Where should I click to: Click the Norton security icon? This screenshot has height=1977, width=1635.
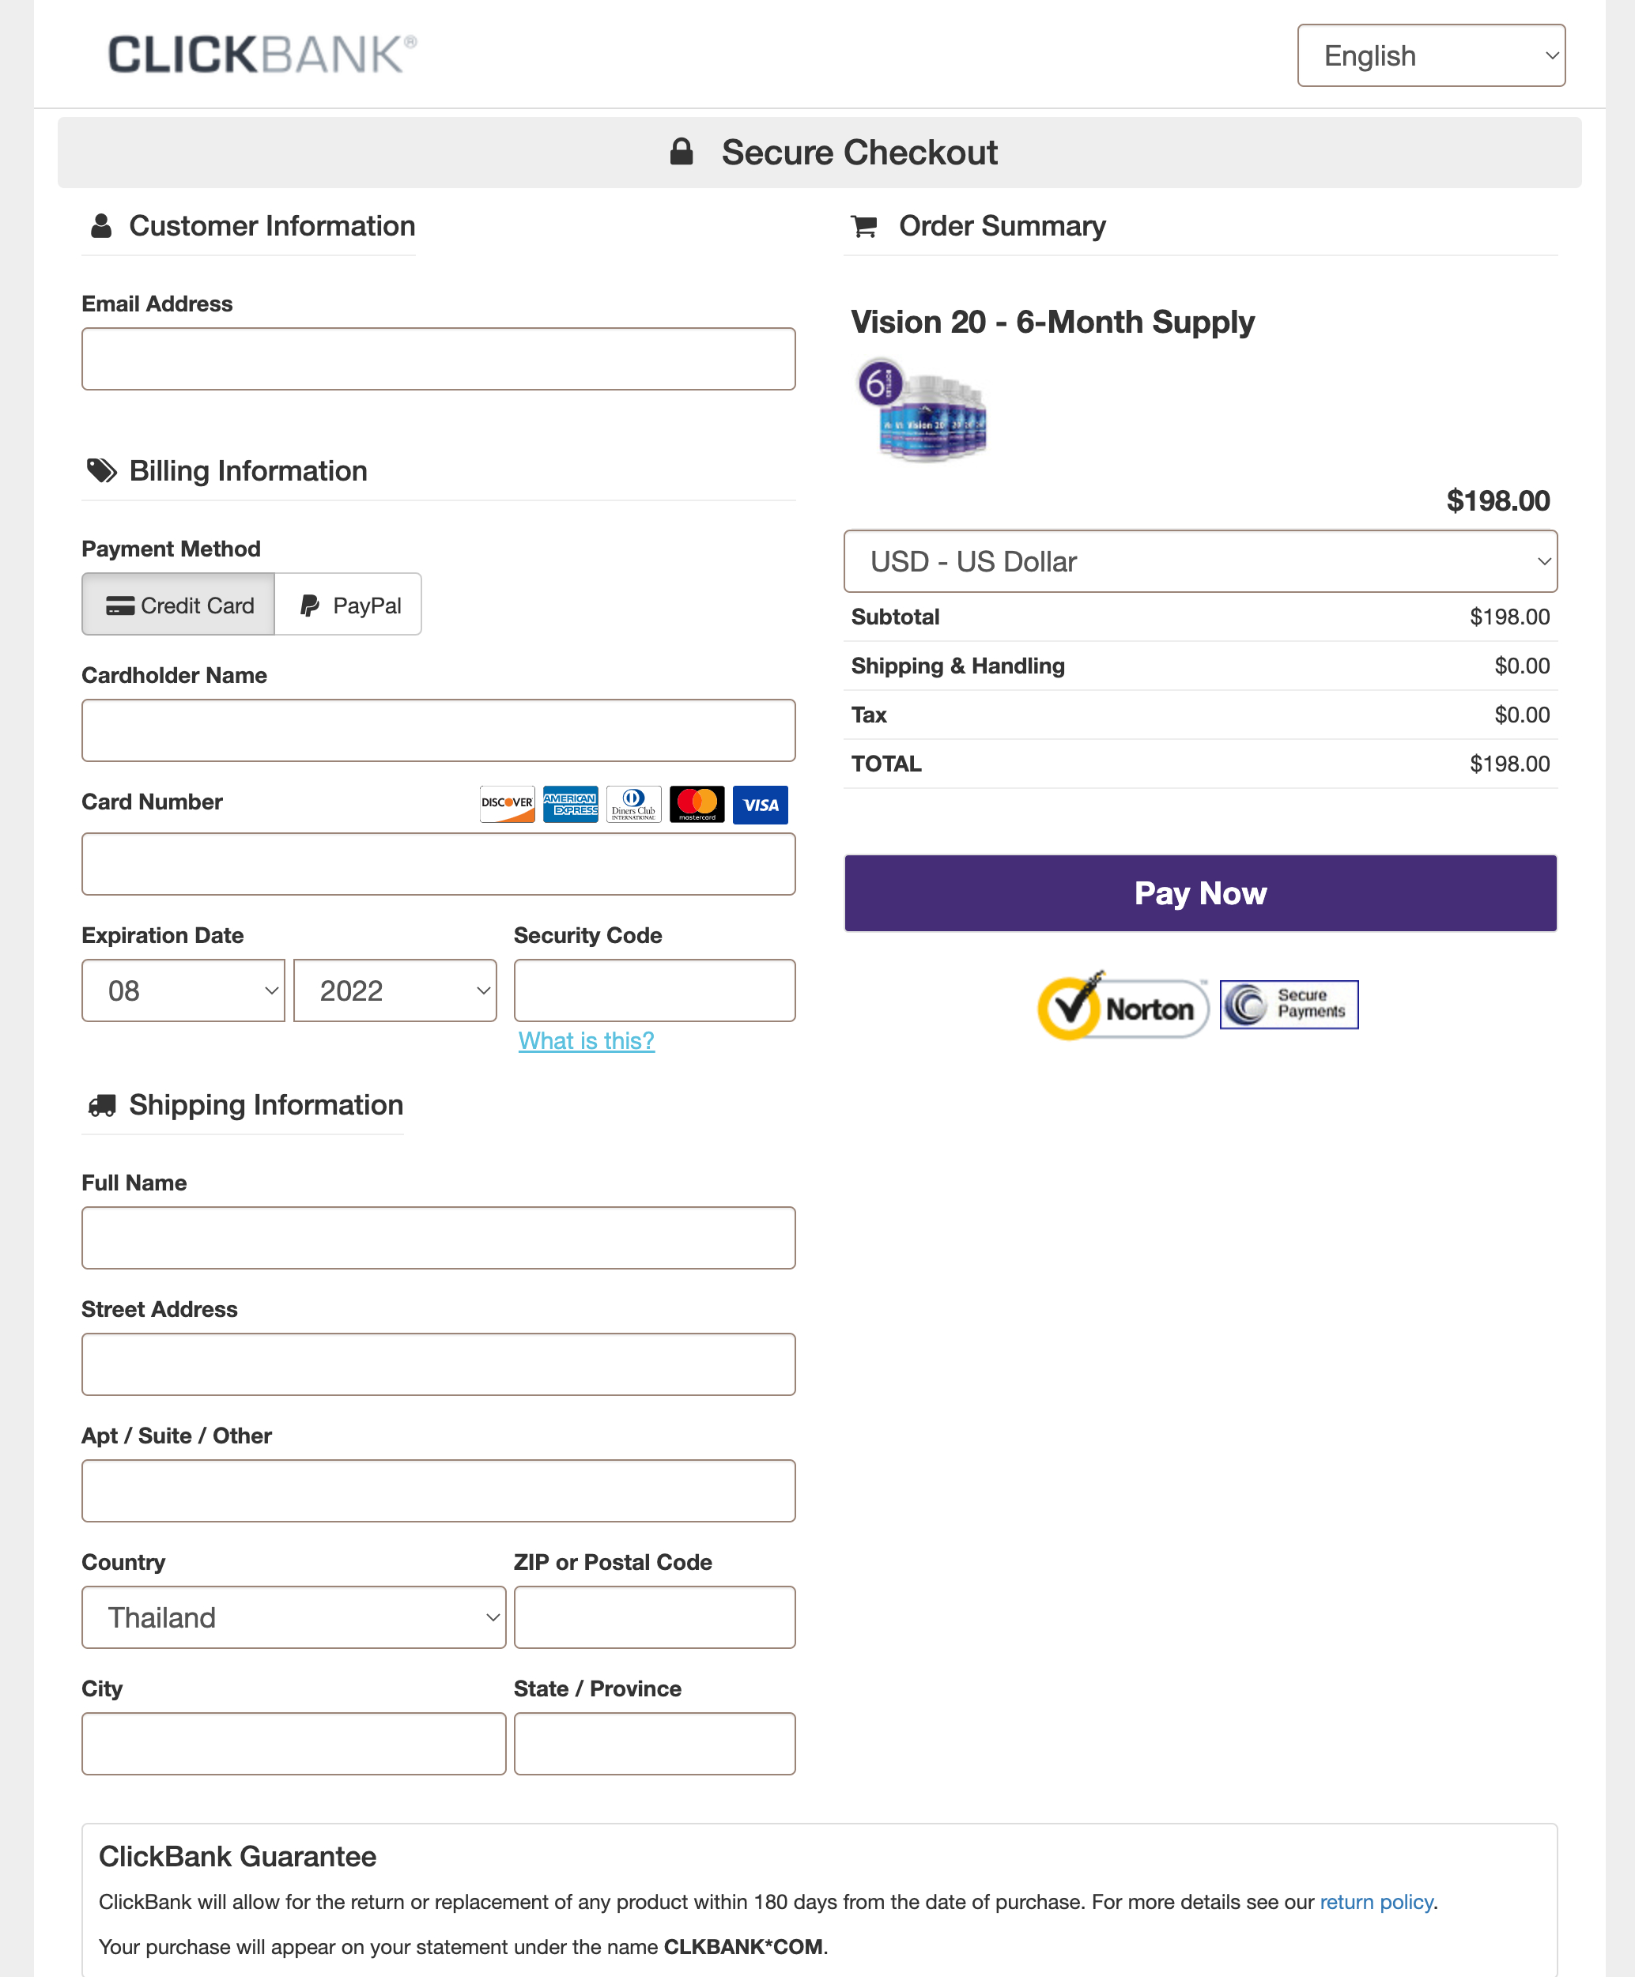pyautogui.click(x=1121, y=1005)
